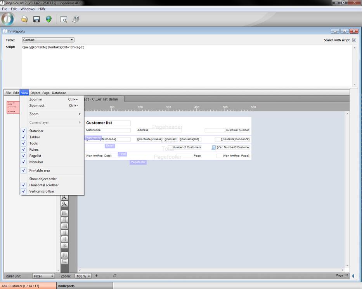362x289 pixels.
Task: Click the open folder toolbar icon
Action: [x=24, y=19]
